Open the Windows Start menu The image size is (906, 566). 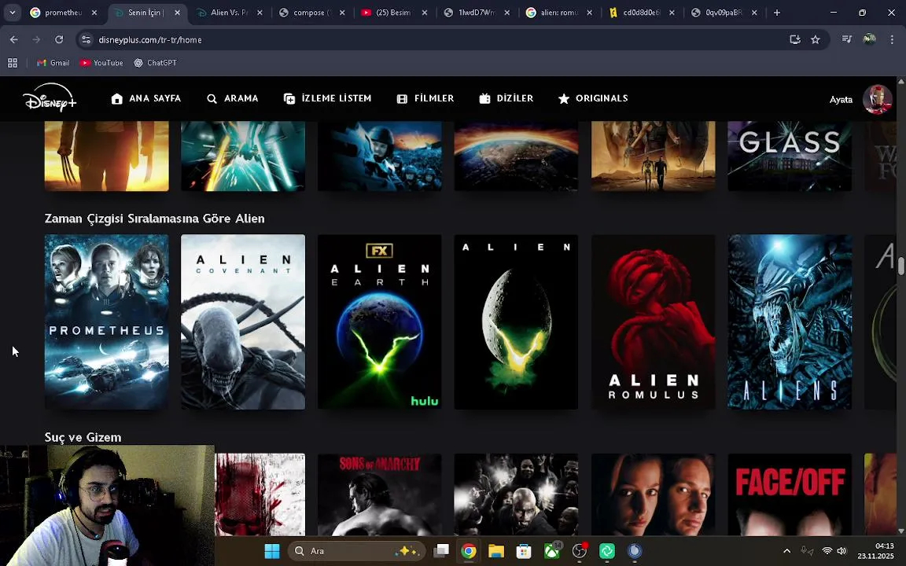click(x=271, y=551)
